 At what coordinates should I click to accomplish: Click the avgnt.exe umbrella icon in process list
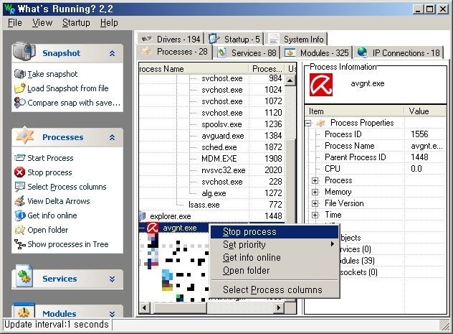152,228
